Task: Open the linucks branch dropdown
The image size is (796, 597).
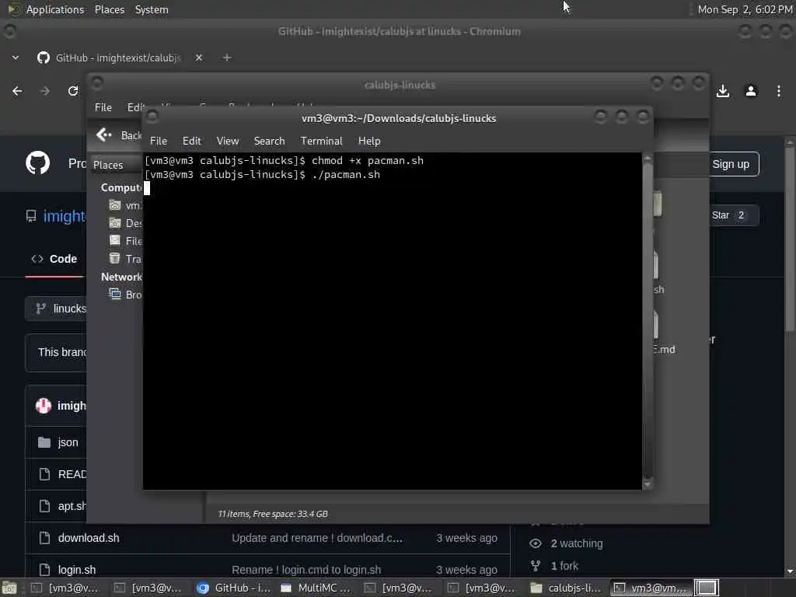Action: [58, 309]
